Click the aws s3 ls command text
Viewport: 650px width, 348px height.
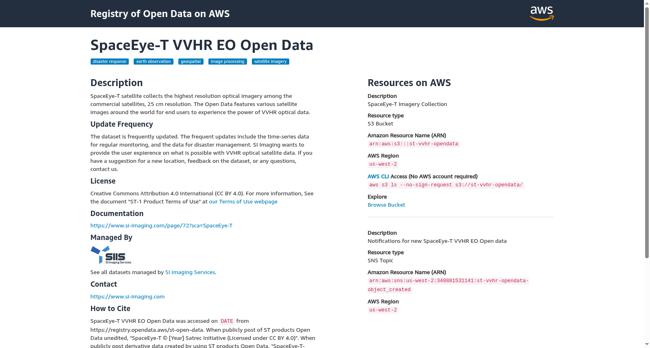pos(446,185)
